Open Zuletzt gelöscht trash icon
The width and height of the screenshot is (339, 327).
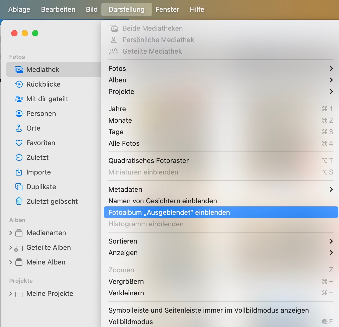coord(19,201)
